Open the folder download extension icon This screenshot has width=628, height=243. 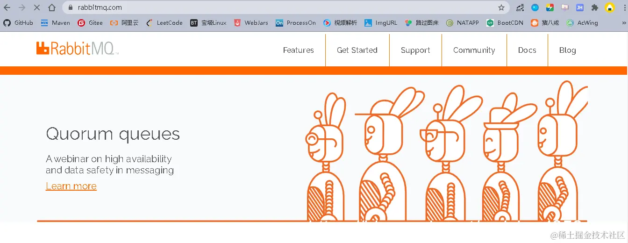tap(565, 7)
